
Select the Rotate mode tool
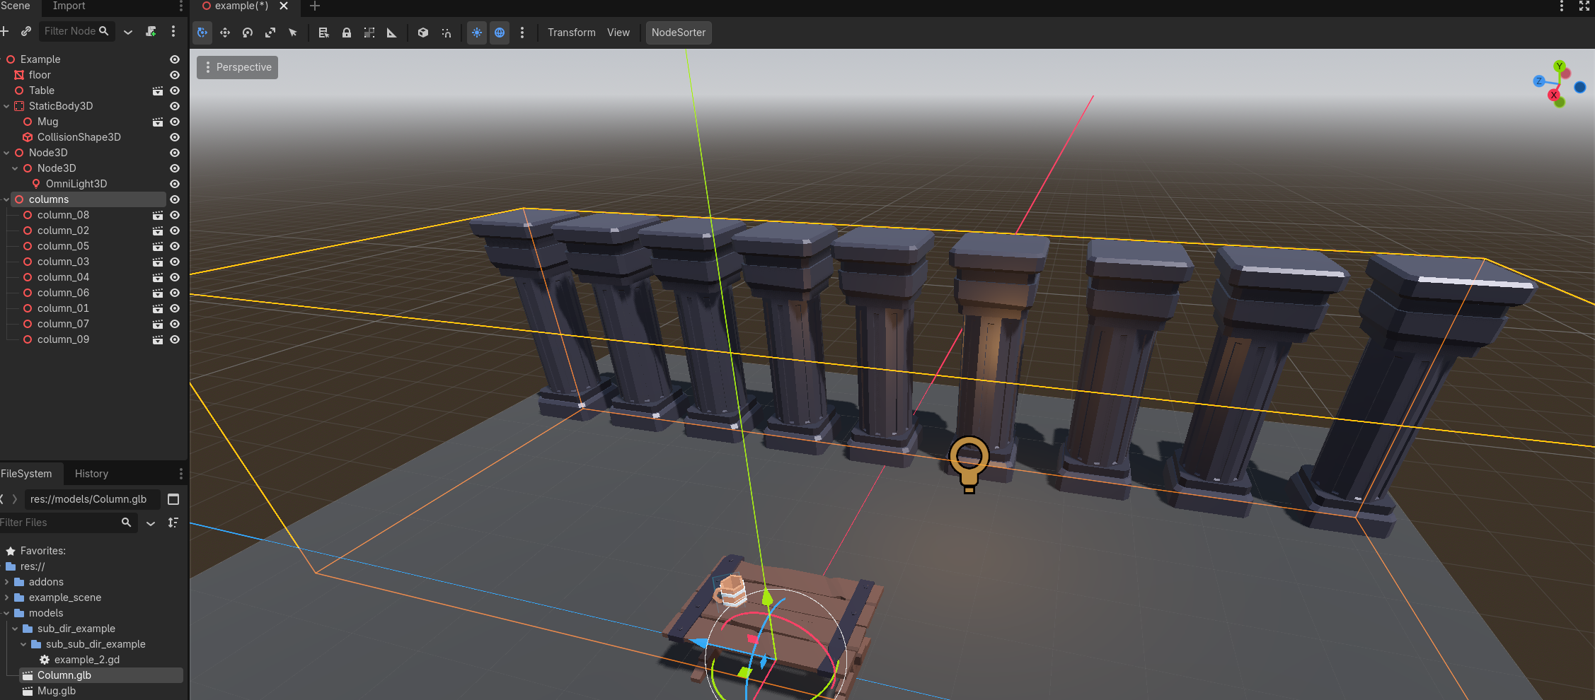[248, 33]
